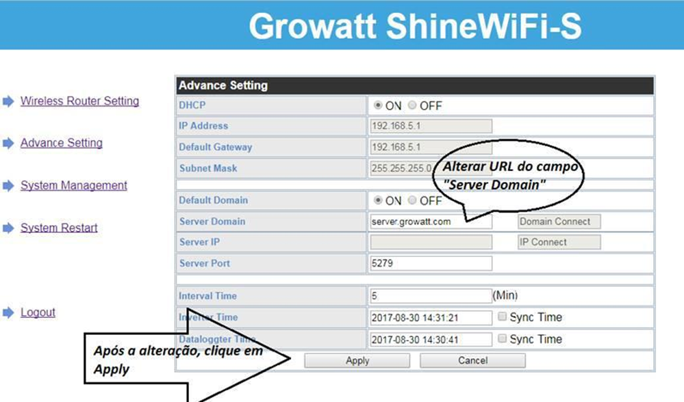Click the IP Connect button
The height and width of the screenshot is (402, 684).
[x=559, y=242]
